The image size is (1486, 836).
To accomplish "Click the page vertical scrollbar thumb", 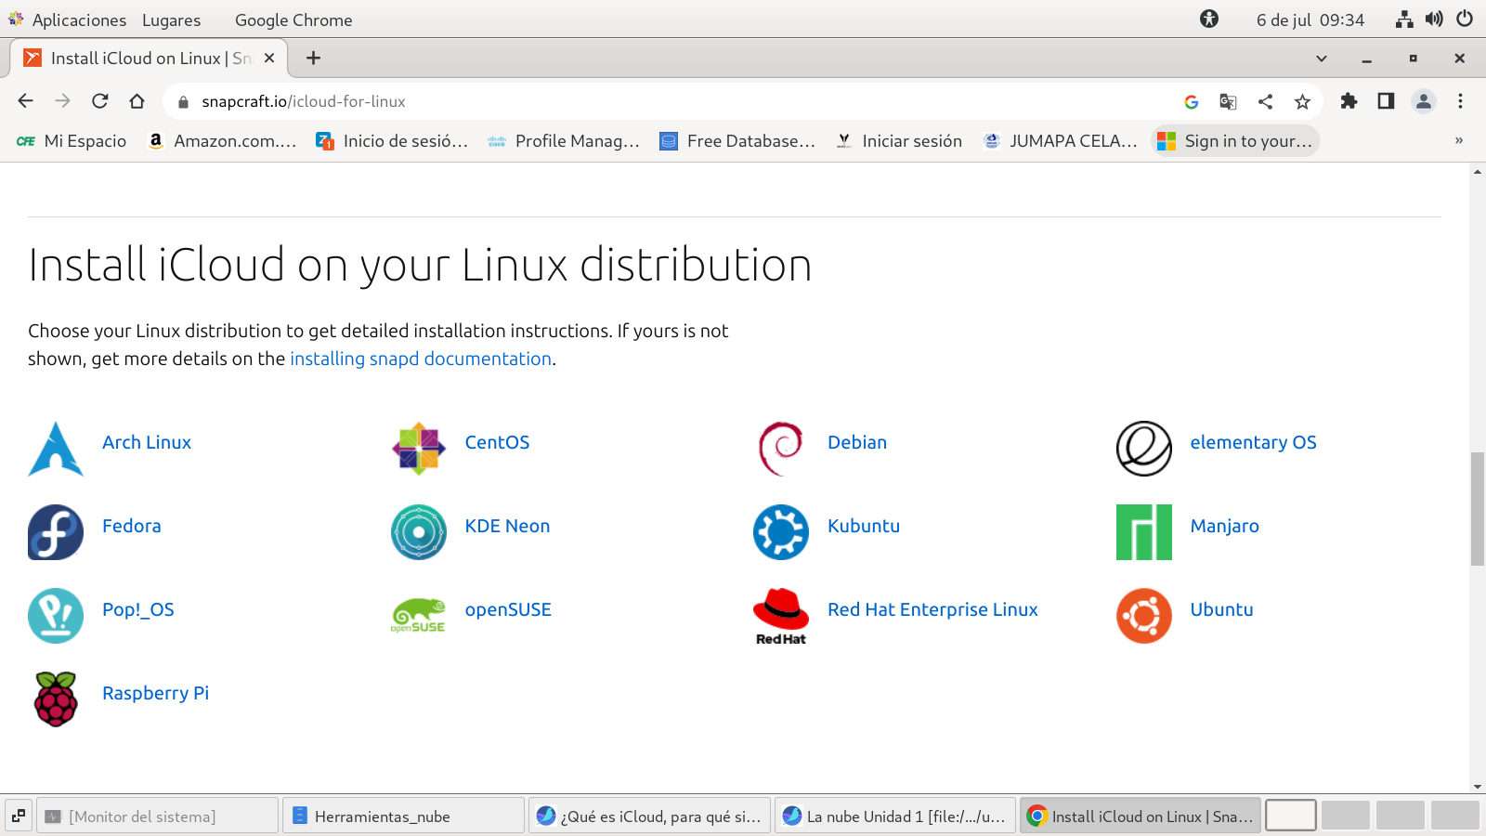I will (1477, 508).
